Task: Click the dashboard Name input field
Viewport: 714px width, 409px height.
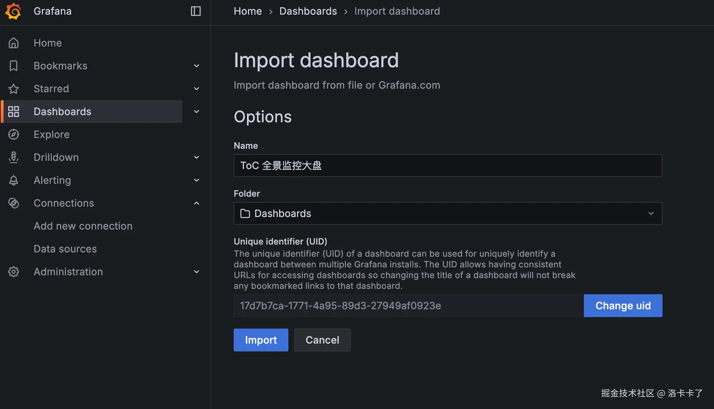Action: point(447,166)
